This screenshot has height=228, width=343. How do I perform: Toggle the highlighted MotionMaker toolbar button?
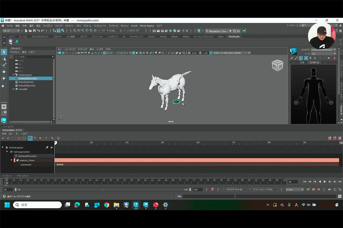pyautogui.click(x=30, y=138)
